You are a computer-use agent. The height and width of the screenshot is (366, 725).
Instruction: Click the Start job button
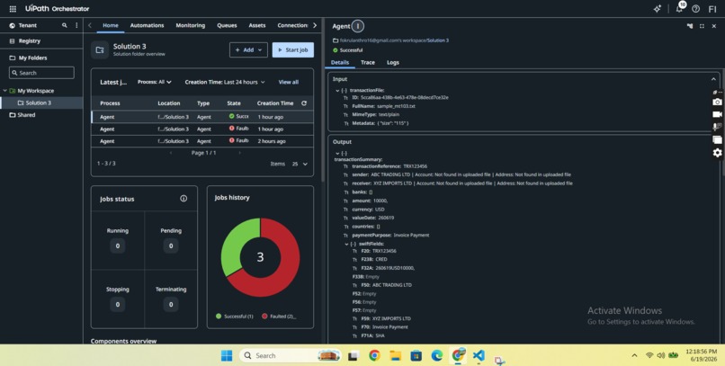point(293,50)
